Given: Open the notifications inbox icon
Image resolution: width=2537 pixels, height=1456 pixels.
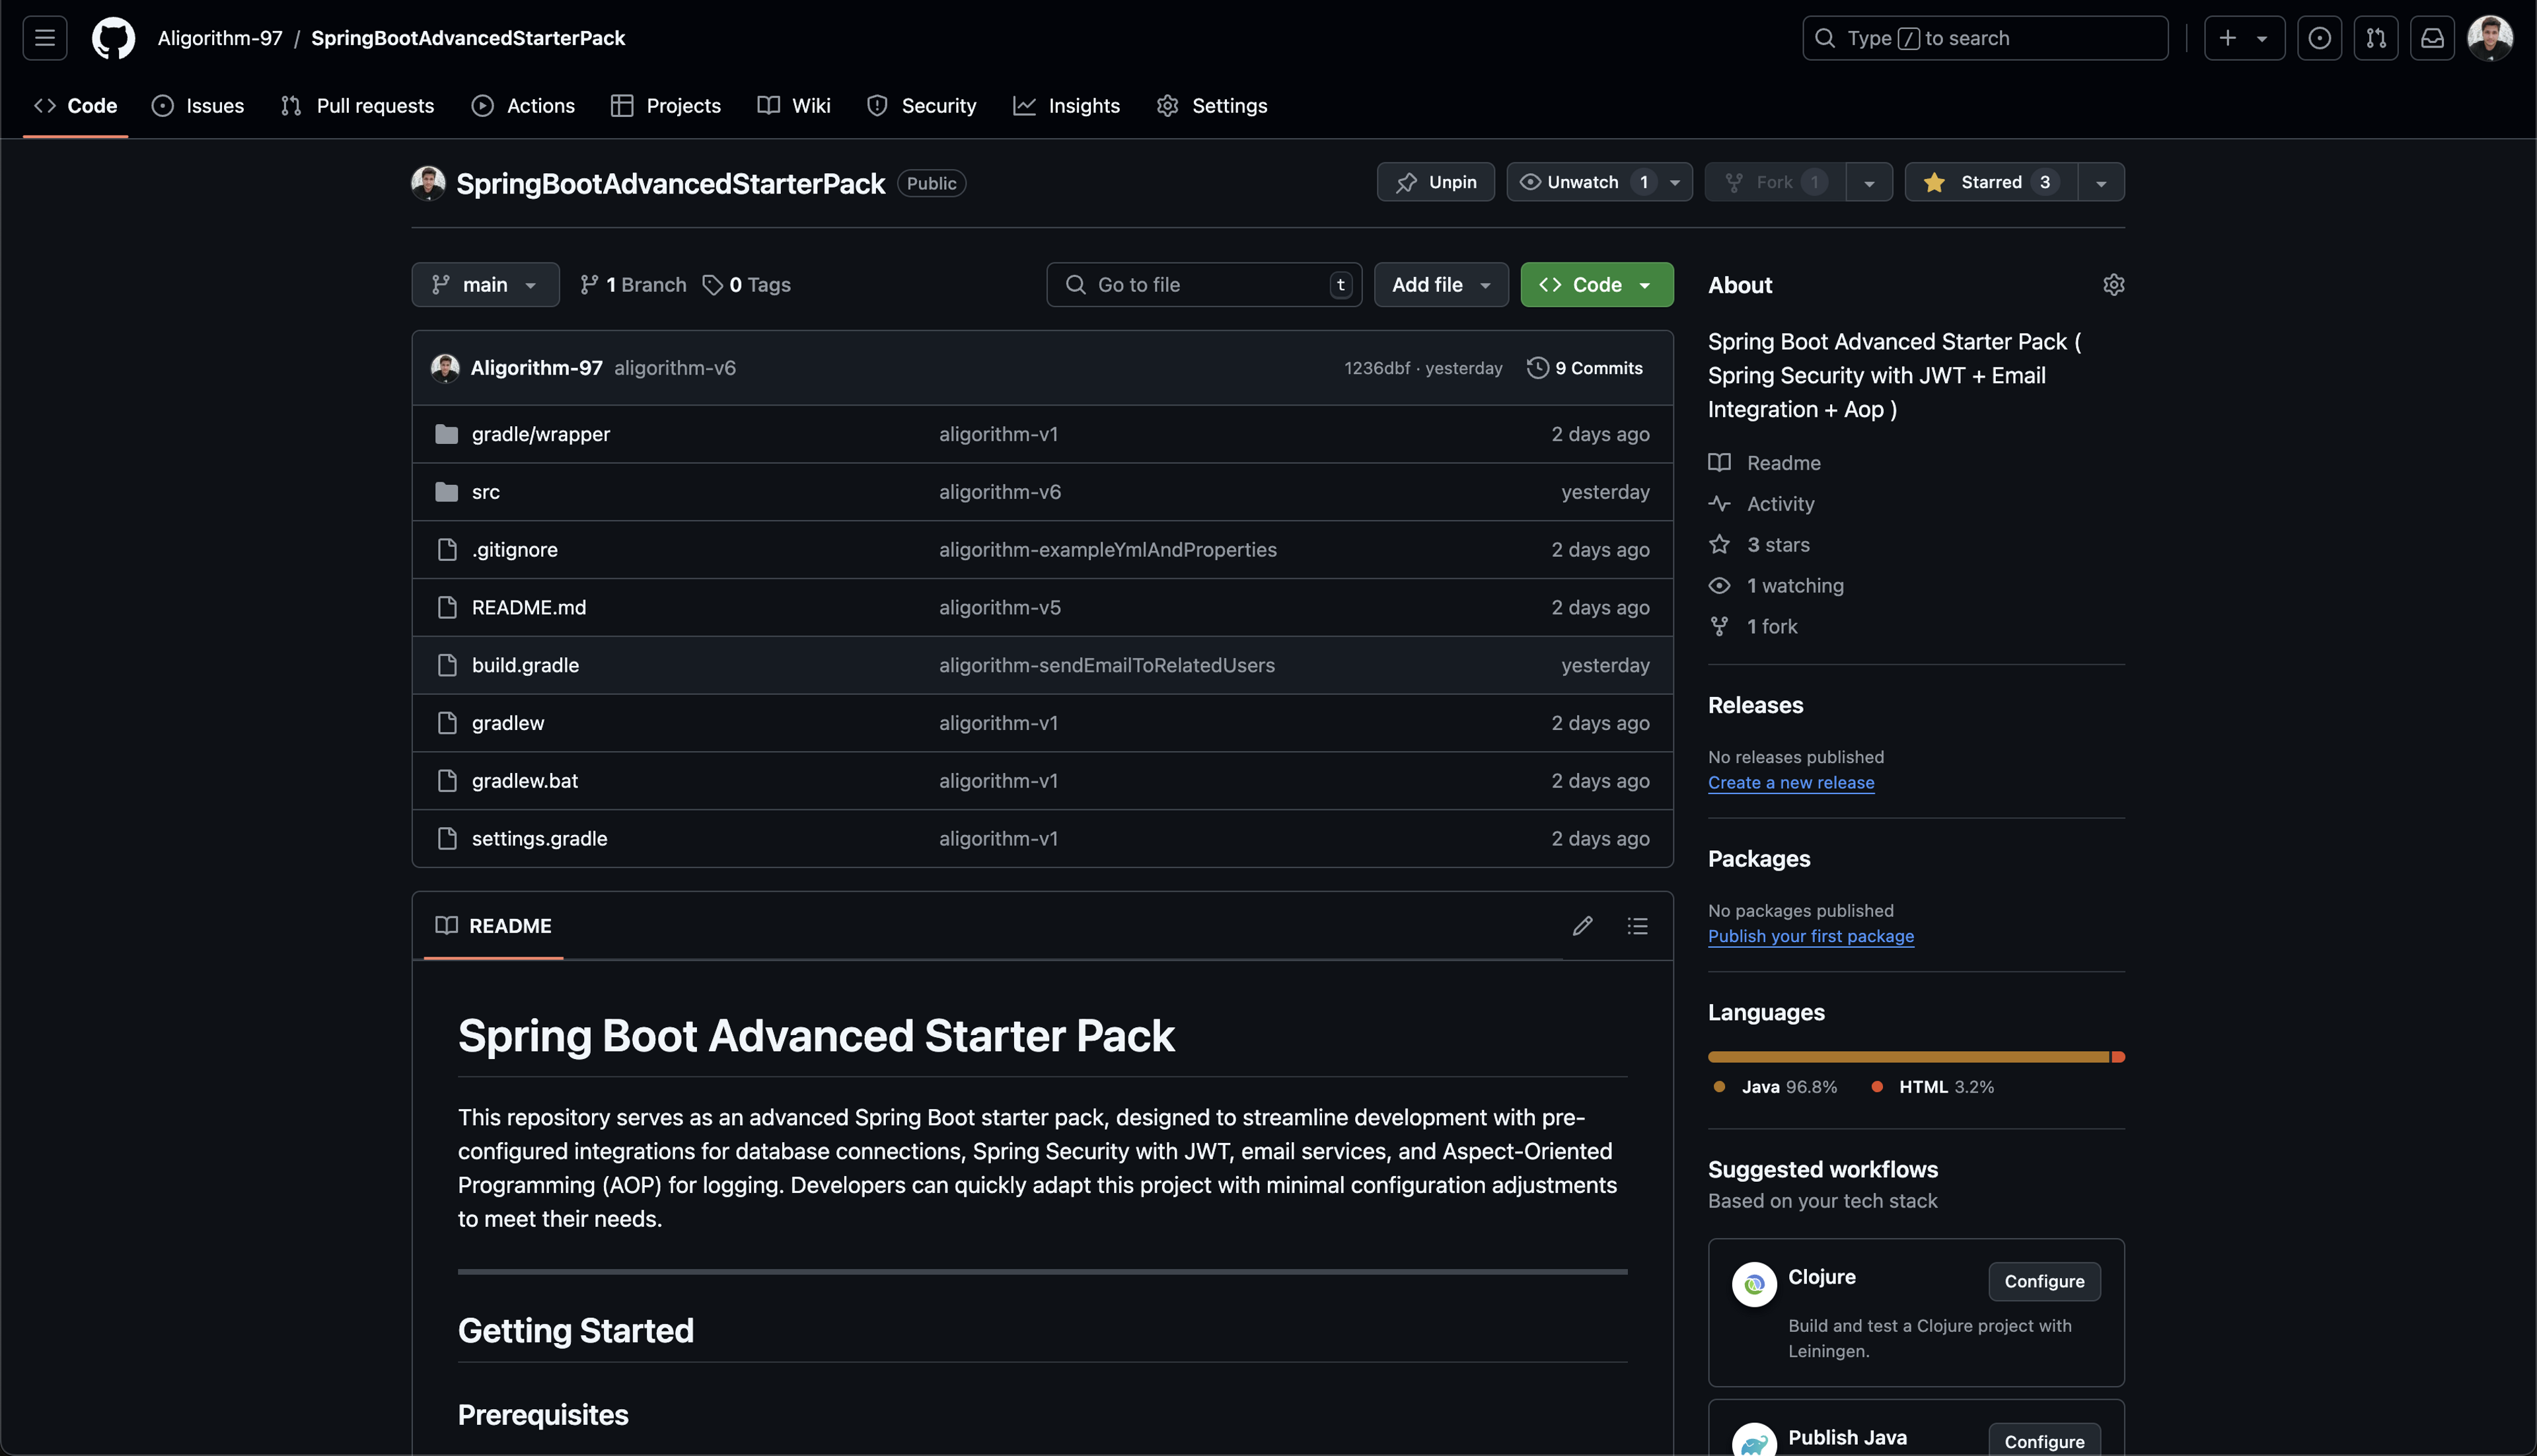Looking at the screenshot, I should pos(2432,38).
